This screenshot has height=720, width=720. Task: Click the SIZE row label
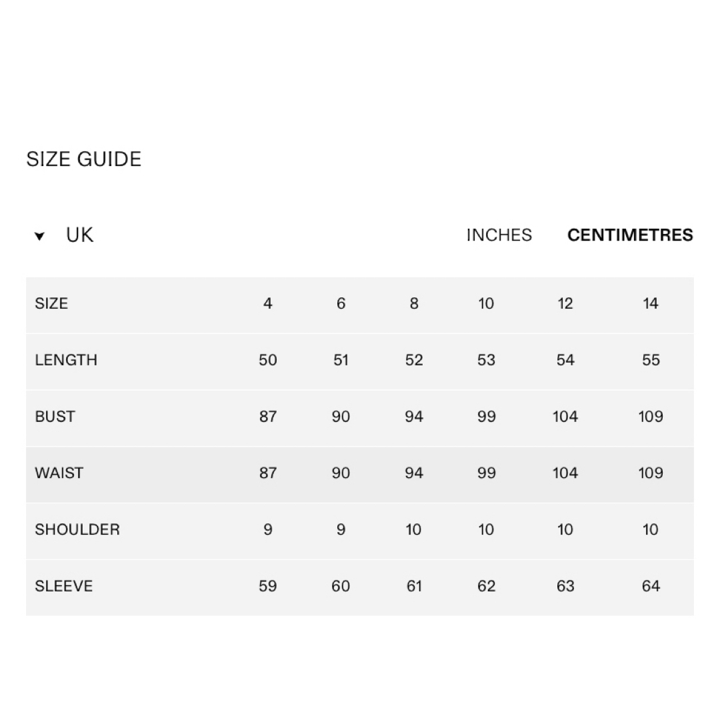point(51,303)
